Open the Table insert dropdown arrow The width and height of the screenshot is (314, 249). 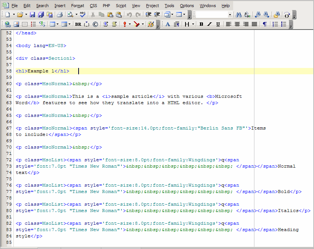[x=57, y=24]
